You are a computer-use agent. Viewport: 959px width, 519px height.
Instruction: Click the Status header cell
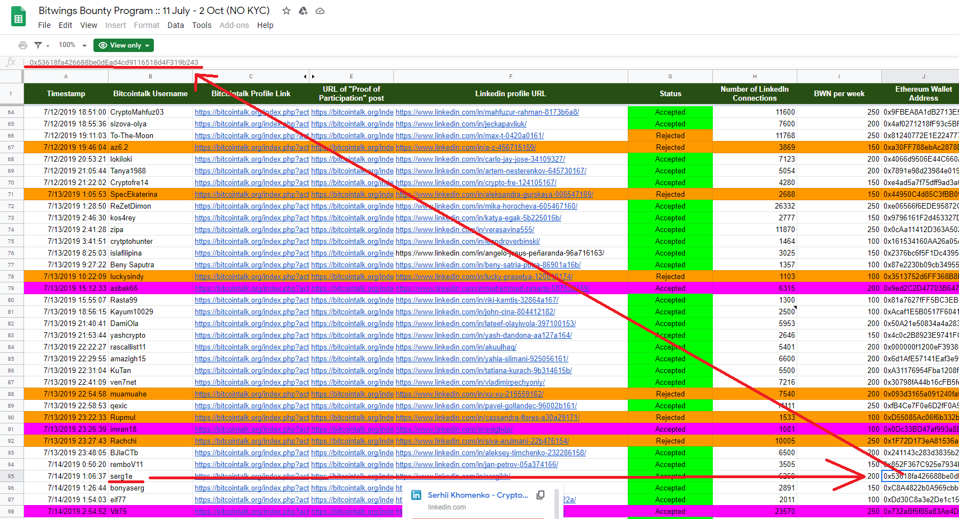(x=670, y=93)
